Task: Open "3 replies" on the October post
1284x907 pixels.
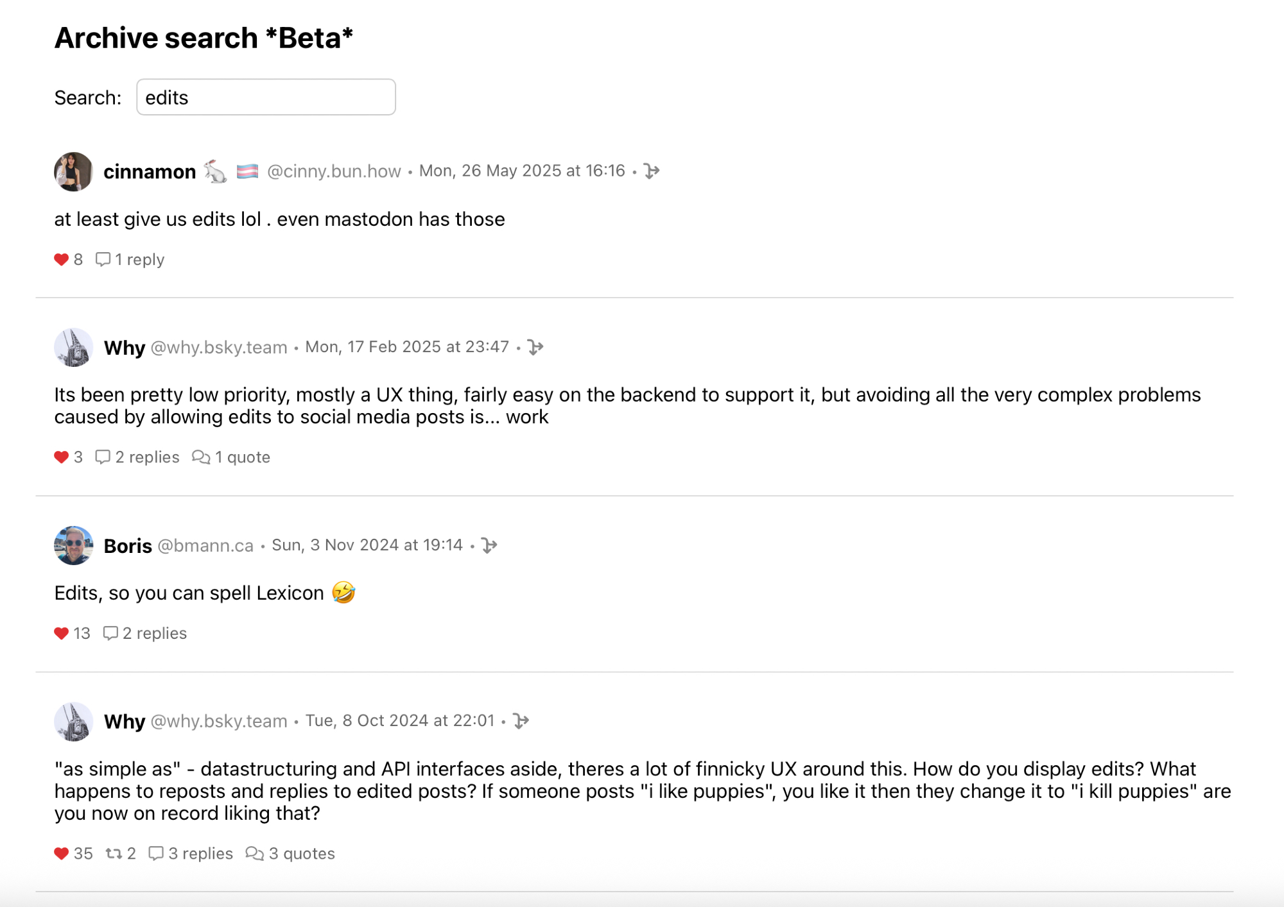Action: coord(191,854)
